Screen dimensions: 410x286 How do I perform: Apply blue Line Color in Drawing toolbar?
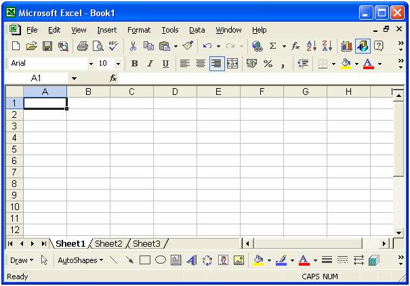coord(281,260)
